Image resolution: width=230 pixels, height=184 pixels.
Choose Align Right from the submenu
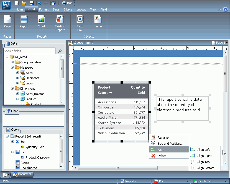pos(205,156)
